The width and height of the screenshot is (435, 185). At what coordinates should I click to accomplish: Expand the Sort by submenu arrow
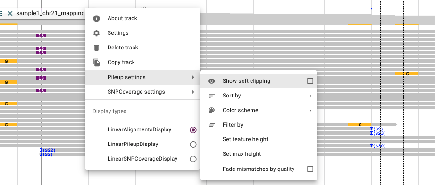pyautogui.click(x=310, y=96)
